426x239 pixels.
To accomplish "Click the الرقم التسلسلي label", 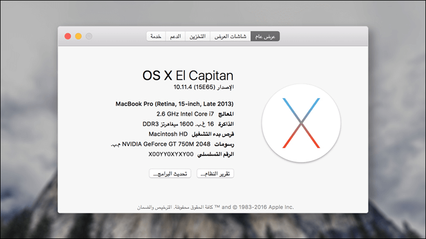I will pos(216,154).
